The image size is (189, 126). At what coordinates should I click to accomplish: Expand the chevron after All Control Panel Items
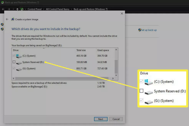pos(71,9)
